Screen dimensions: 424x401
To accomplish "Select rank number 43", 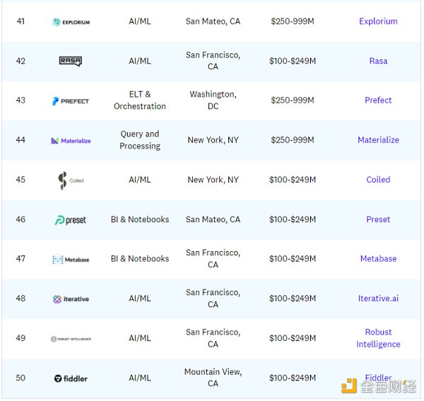I will [20, 100].
